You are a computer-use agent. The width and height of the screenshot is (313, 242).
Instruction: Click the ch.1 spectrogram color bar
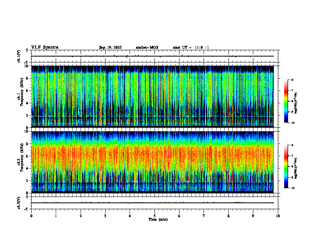coord(286,101)
